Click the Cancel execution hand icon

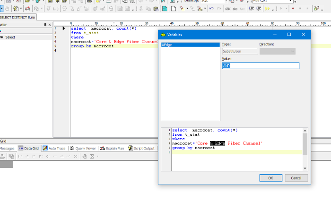[7, 9]
